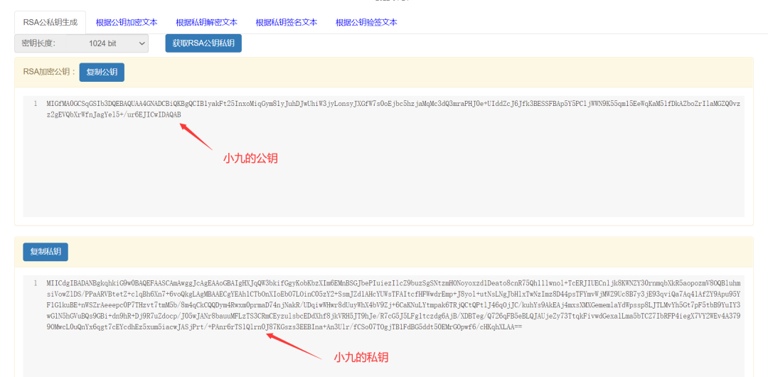Viewport: 768px width, 377px height.
Task: Click the 获取RSA公钥私钥 button
Action: click(x=203, y=43)
